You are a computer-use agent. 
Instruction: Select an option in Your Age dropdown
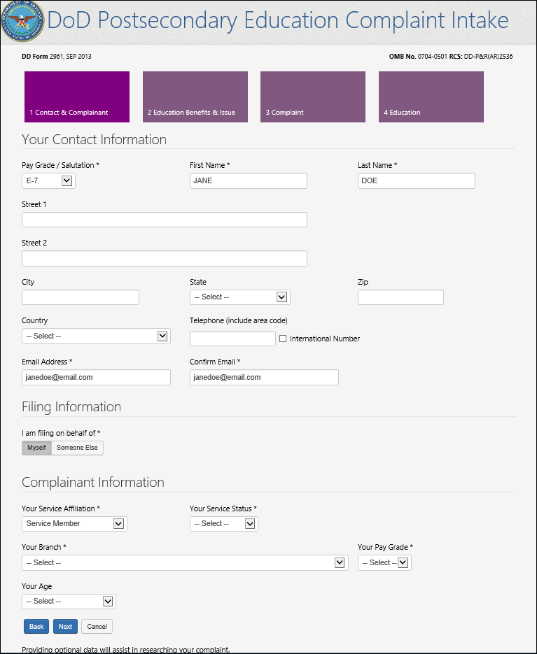tap(69, 602)
